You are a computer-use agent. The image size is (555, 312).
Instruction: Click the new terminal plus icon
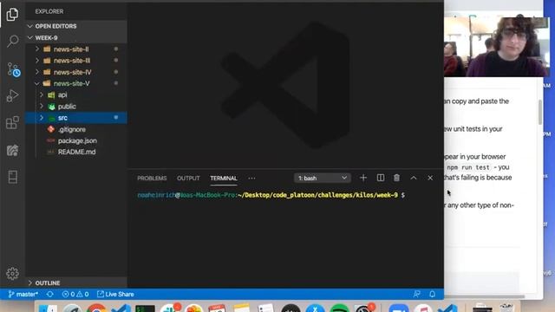click(363, 178)
